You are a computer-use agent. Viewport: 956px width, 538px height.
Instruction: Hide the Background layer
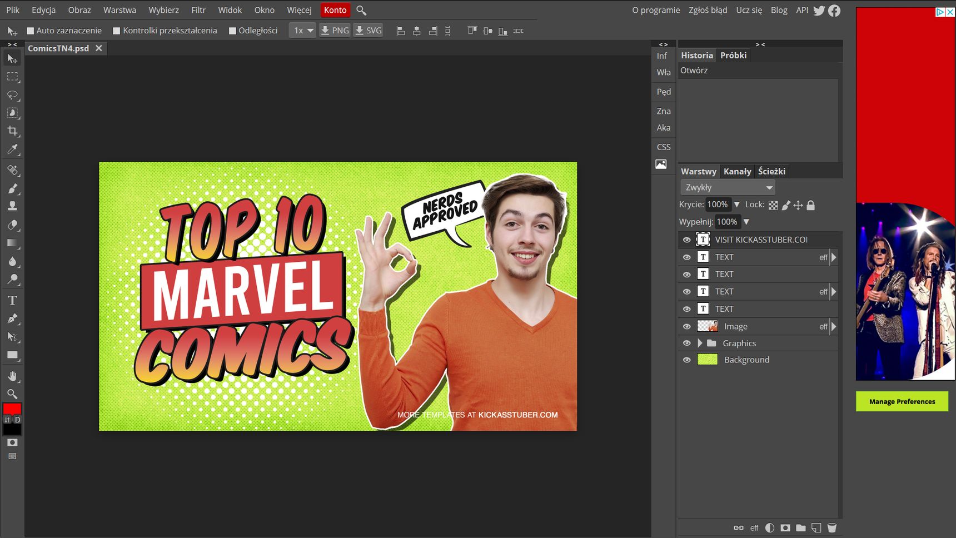pyautogui.click(x=687, y=360)
